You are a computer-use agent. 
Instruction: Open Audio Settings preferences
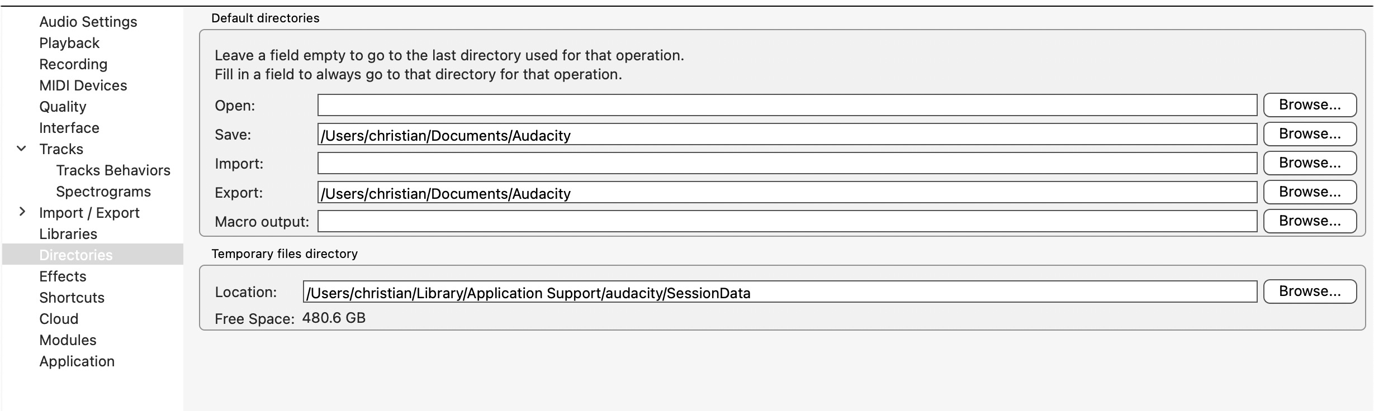[x=88, y=22]
